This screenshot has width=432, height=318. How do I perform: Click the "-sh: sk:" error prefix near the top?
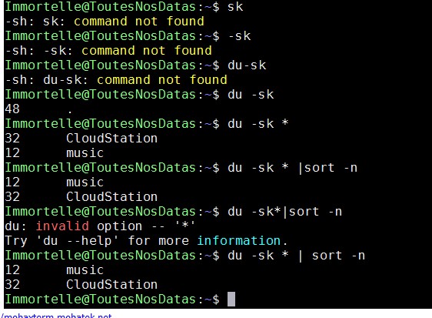click(x=35, y=22)
